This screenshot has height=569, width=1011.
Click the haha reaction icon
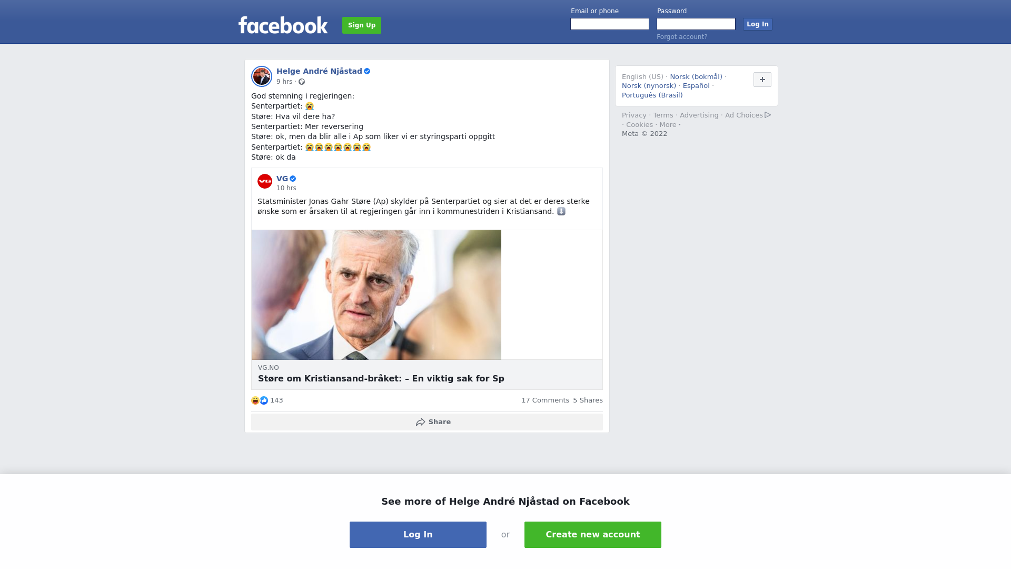[x=255, y=400]
